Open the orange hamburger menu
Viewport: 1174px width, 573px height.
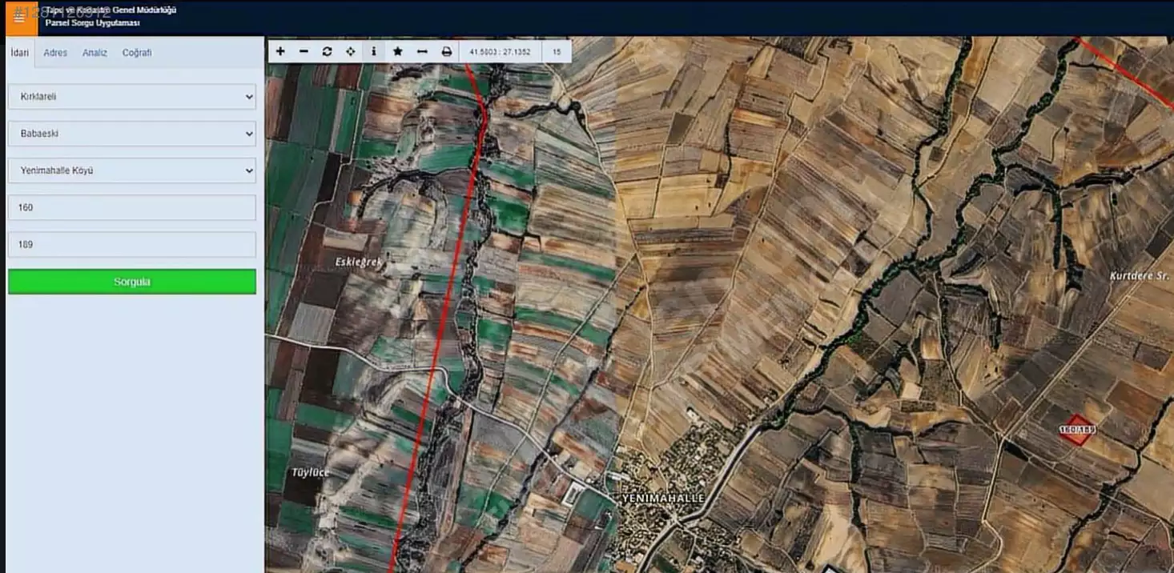click(x=20, y=18)
